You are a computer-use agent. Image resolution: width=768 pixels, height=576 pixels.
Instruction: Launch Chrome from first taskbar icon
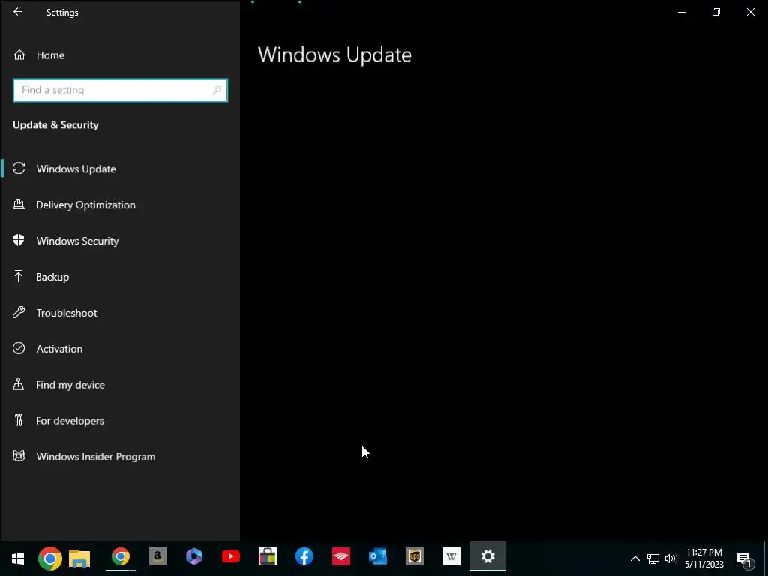coord(50,558)
